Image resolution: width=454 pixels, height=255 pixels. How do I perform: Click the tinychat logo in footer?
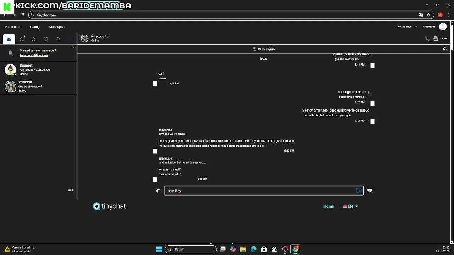109,206
